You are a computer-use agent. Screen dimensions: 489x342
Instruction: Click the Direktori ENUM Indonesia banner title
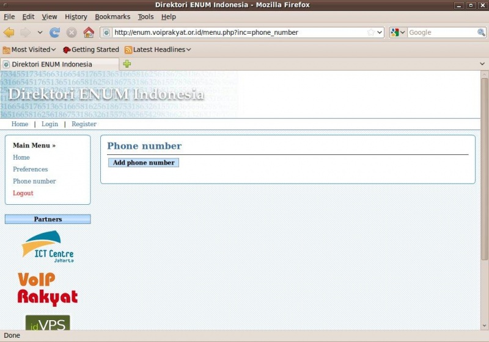pyautogui.click(x=106, y=94)
